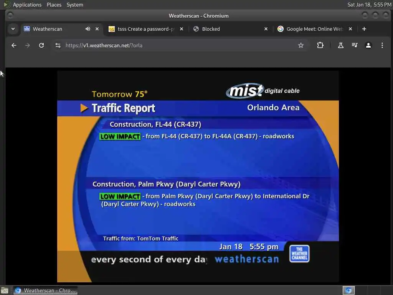Open the media controls icon
Screen dimensions: 393x295
(x=354, y=45)
